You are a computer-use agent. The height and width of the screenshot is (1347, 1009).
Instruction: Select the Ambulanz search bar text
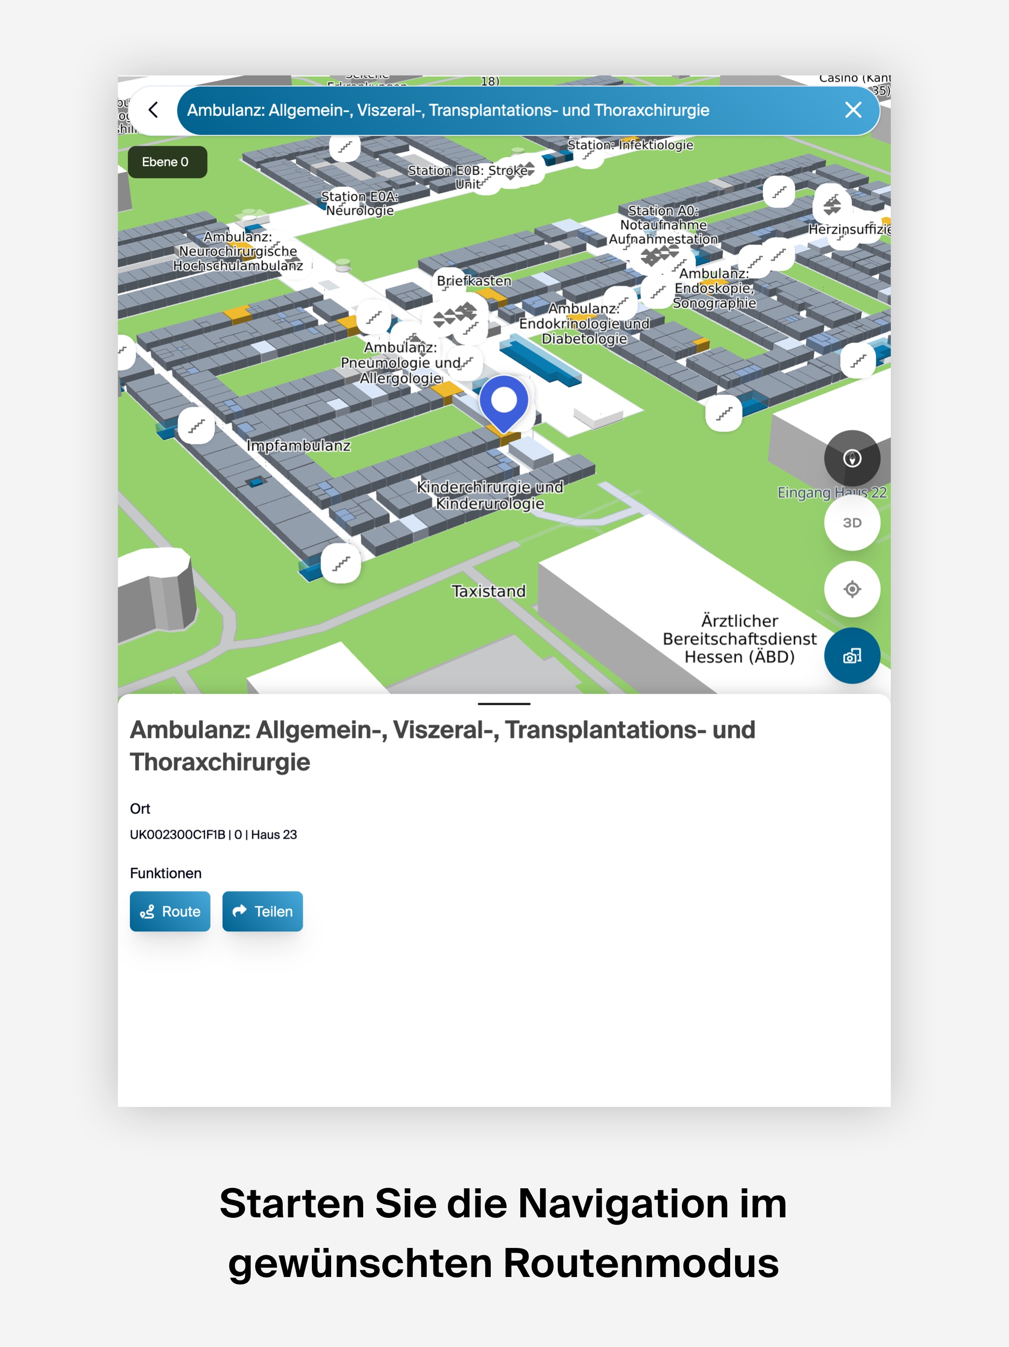(x=448, y=110)
